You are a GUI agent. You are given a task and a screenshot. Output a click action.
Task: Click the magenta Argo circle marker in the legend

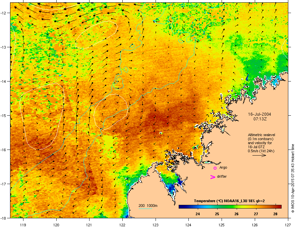click(x=215, y=168)
